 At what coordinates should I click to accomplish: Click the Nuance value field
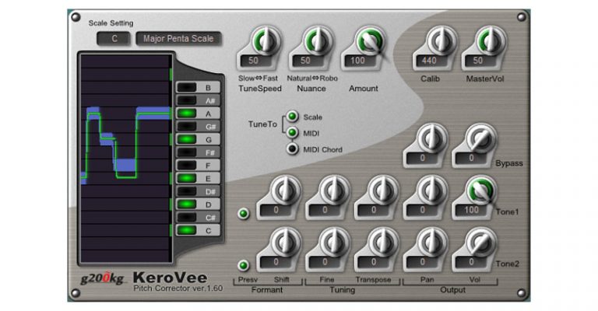(x=308, y=61)
